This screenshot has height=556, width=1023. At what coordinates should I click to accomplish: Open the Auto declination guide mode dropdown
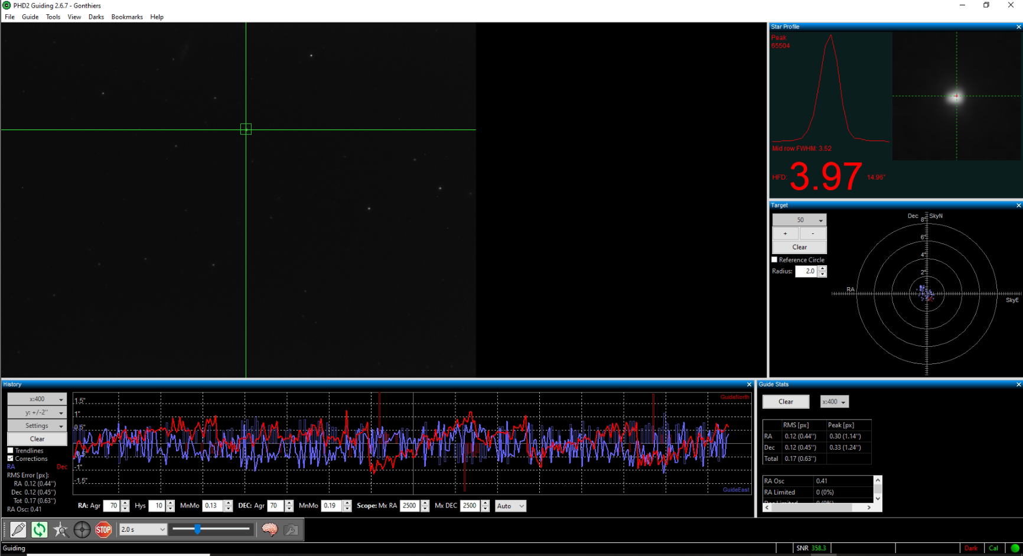[x=510, y=506]
